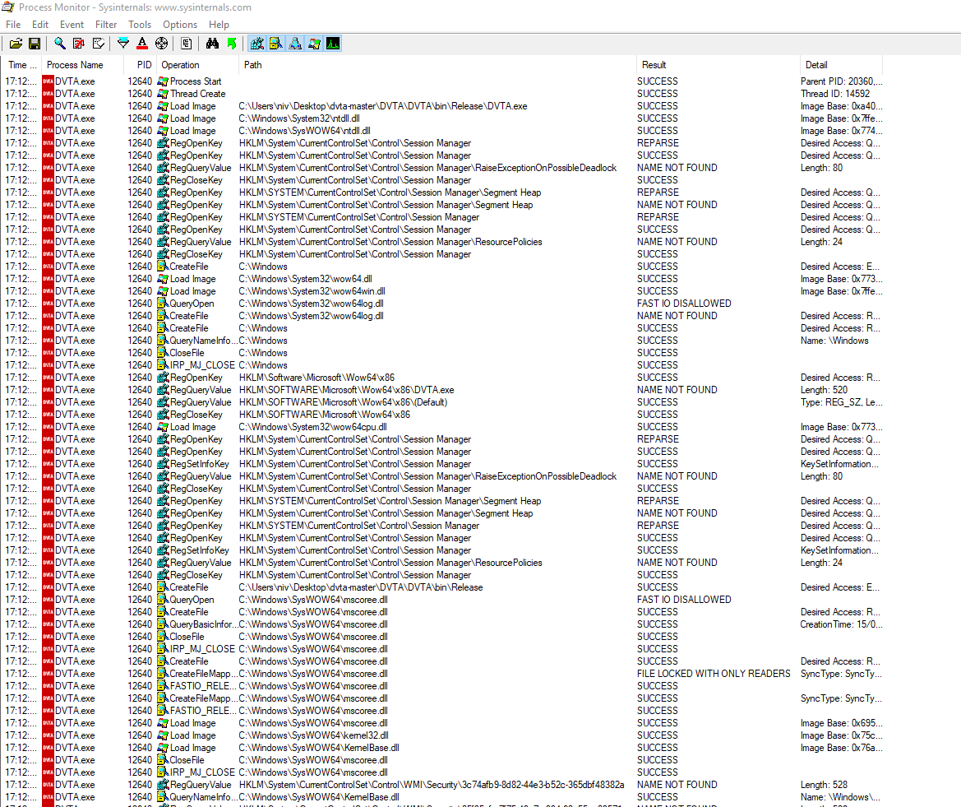Show the Process Tree from the toolbar
This screenshot has width=961, height=807.
[187, 44]
